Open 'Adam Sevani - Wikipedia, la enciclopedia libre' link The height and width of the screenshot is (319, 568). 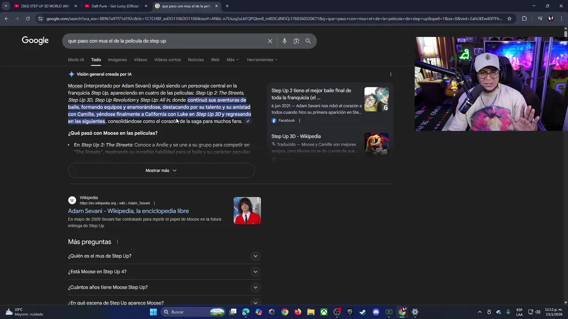coord(128,211)
